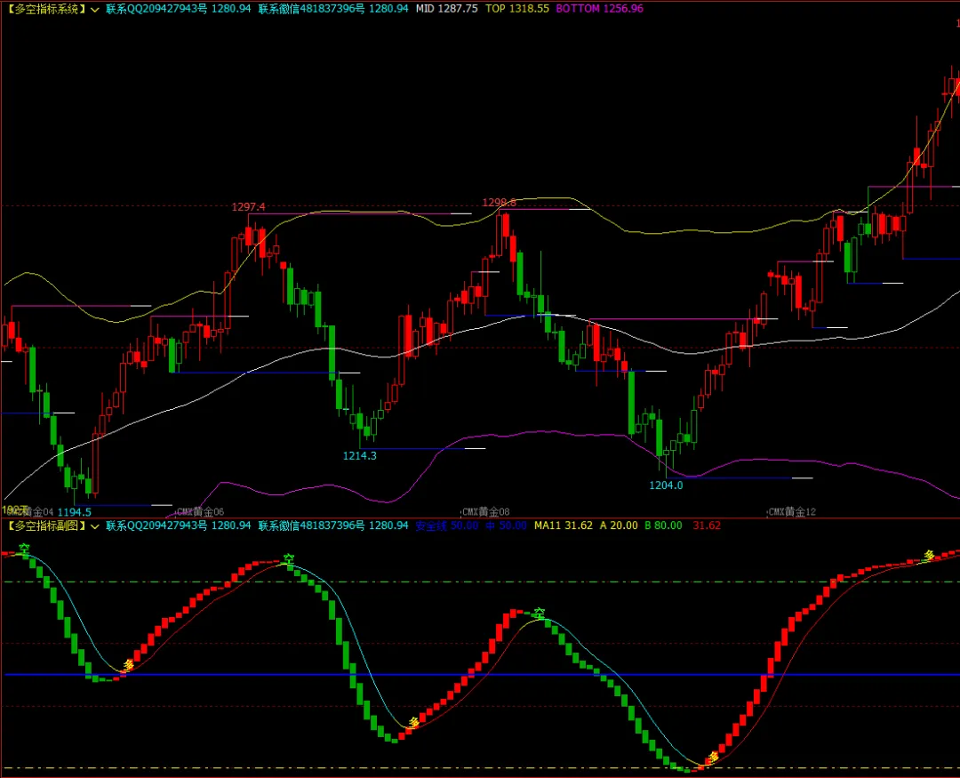Click the 1214.3 low price label
The width and height of the screenshot is (960, 778).
(359, 456)
